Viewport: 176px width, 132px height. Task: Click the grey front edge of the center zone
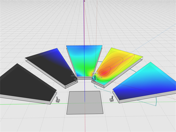pyautogui.click(x=84, y=78)
